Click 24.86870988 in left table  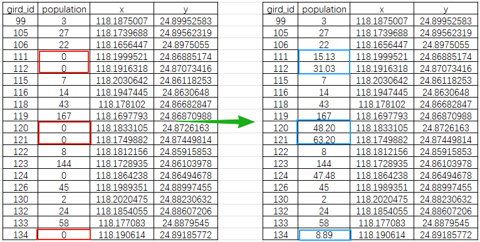coord(185,116)
